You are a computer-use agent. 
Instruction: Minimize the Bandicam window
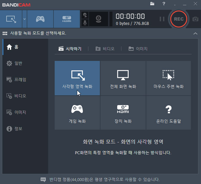point(185,5)
